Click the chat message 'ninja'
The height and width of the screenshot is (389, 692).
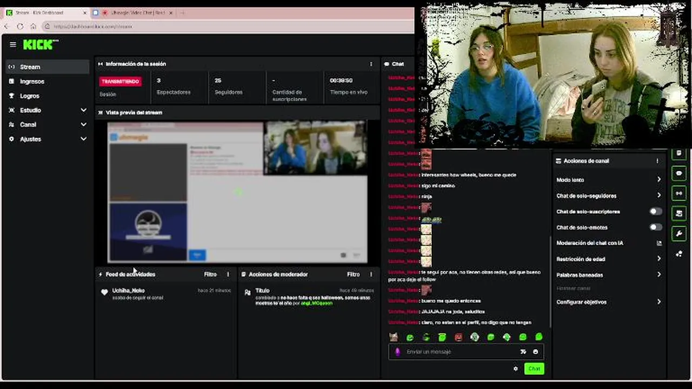[x=427, y=197]
